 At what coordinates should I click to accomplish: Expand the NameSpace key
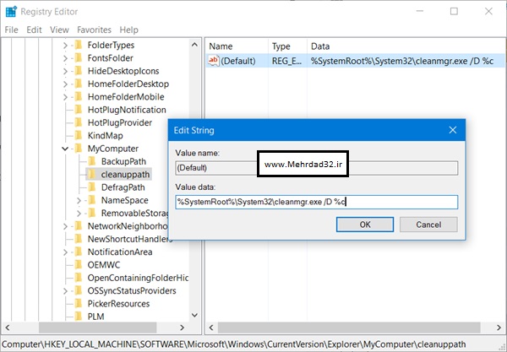79,200
